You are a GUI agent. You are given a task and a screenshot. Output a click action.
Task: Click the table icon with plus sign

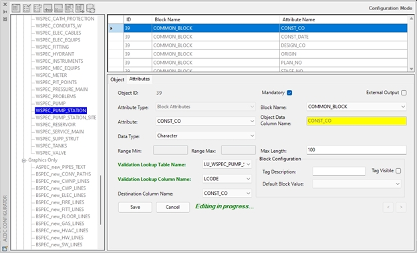point(48,8)
